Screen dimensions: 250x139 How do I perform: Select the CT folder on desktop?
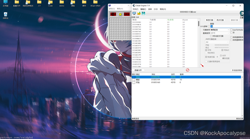39,3
